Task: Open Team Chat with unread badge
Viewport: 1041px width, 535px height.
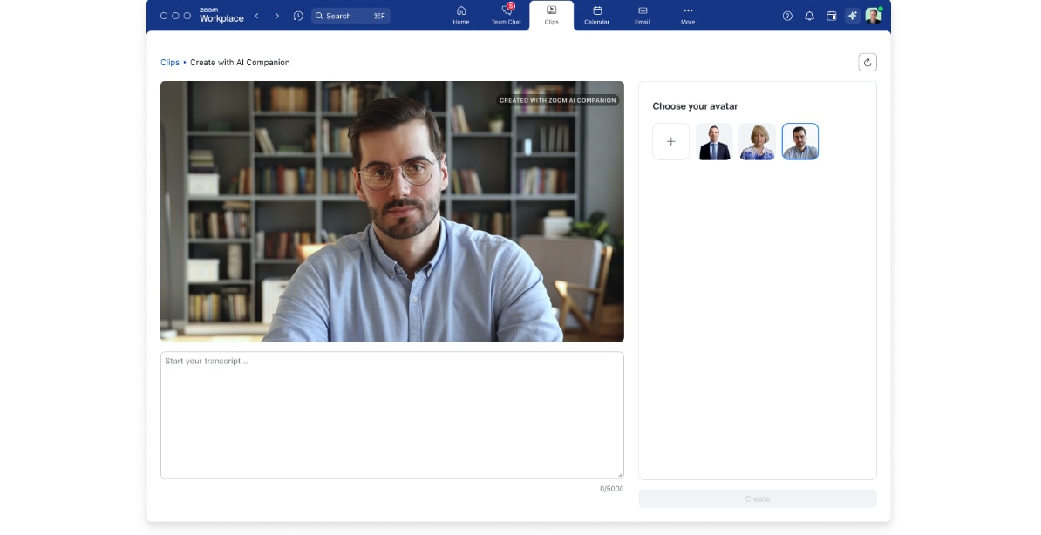Action: pyautogui.click(x=506, y=15)
